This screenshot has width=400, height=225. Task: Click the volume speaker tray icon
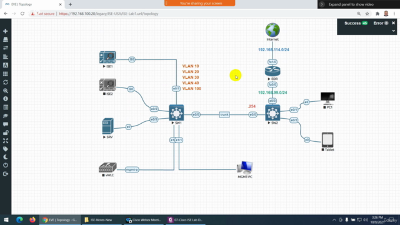click(x=366, y=219)
